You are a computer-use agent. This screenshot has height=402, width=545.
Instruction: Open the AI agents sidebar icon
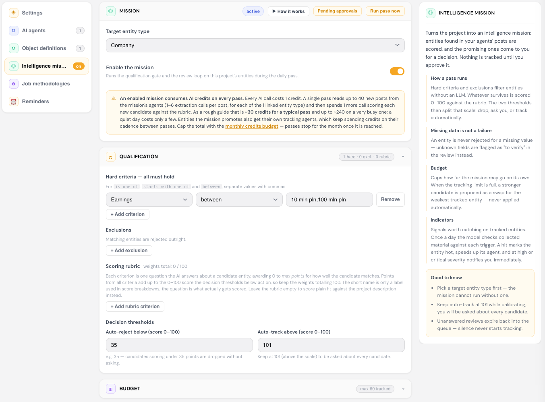[14, 31]
